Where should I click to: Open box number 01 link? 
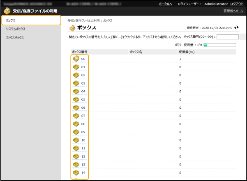83,67
